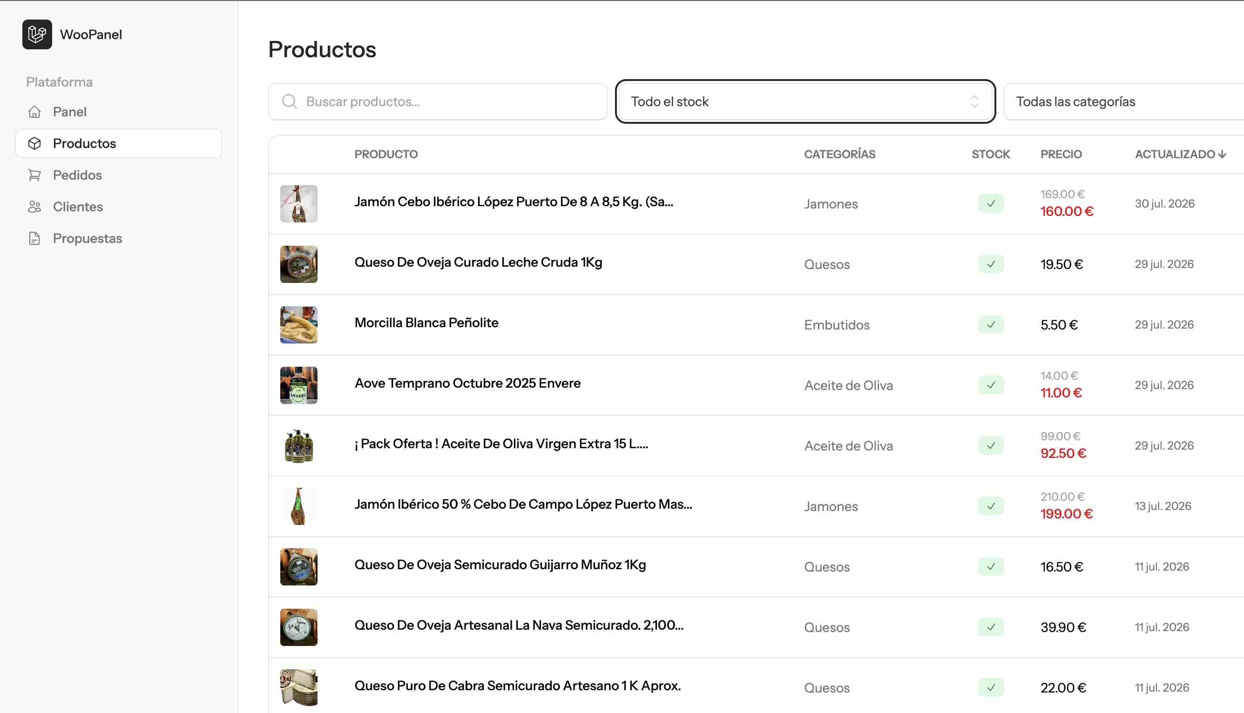Click the Queso La Nava thumbnail
Image resolution: width=1244 pixels, height=713 pixels.
(299, 627)
